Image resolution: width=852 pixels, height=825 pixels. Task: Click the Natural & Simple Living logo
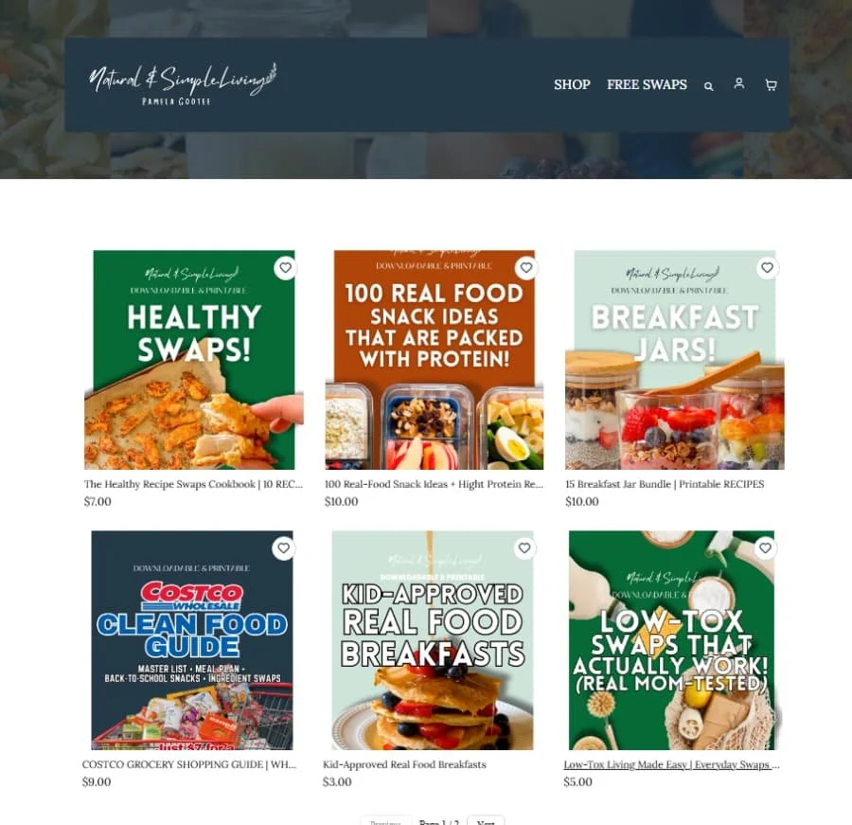(x=182, y=84)
